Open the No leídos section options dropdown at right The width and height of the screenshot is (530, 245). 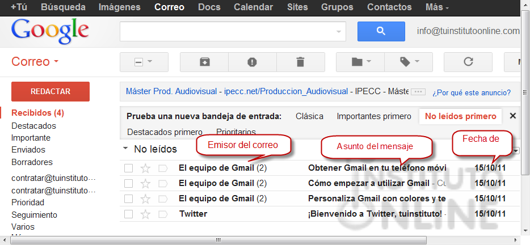pos(516,151)
